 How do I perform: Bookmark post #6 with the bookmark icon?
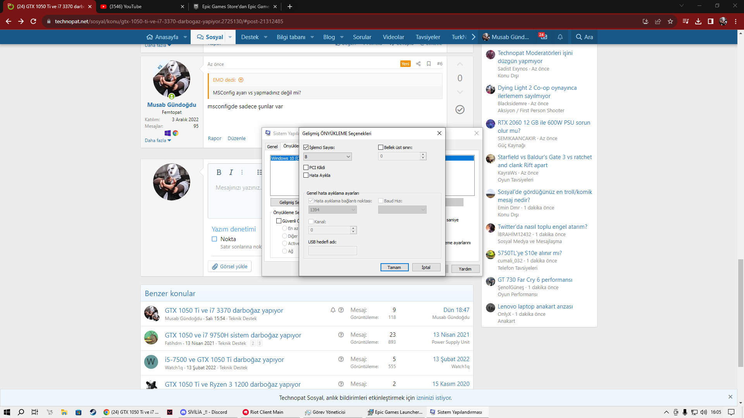(x=429, y=64)
